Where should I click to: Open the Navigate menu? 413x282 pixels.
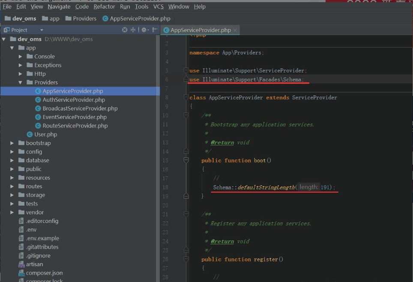pyautogui.click(x=59, y=6)
